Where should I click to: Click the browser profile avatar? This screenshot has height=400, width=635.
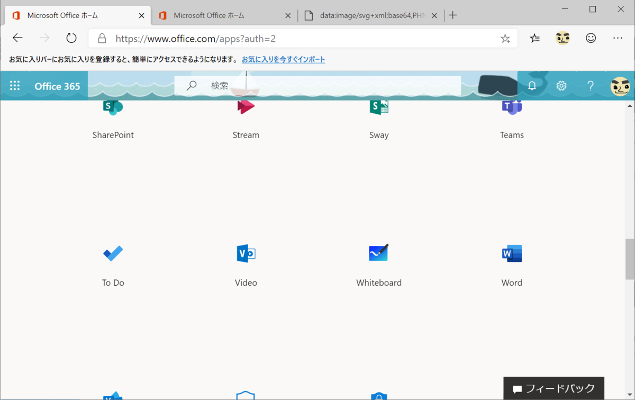pos(563,38)
